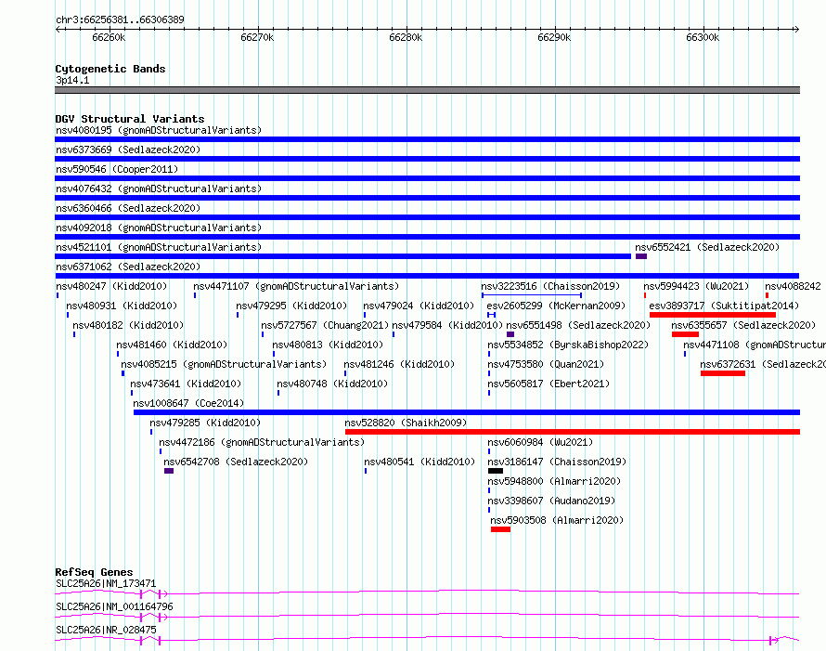This screenshot has height=651, width=826.
Task: Click the red nsv6355657 variant bar
Action: click(685, 334)
